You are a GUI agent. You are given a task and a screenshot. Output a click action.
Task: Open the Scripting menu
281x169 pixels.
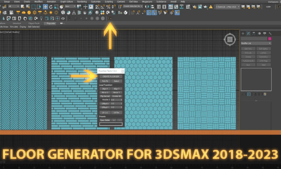(109, 2)
